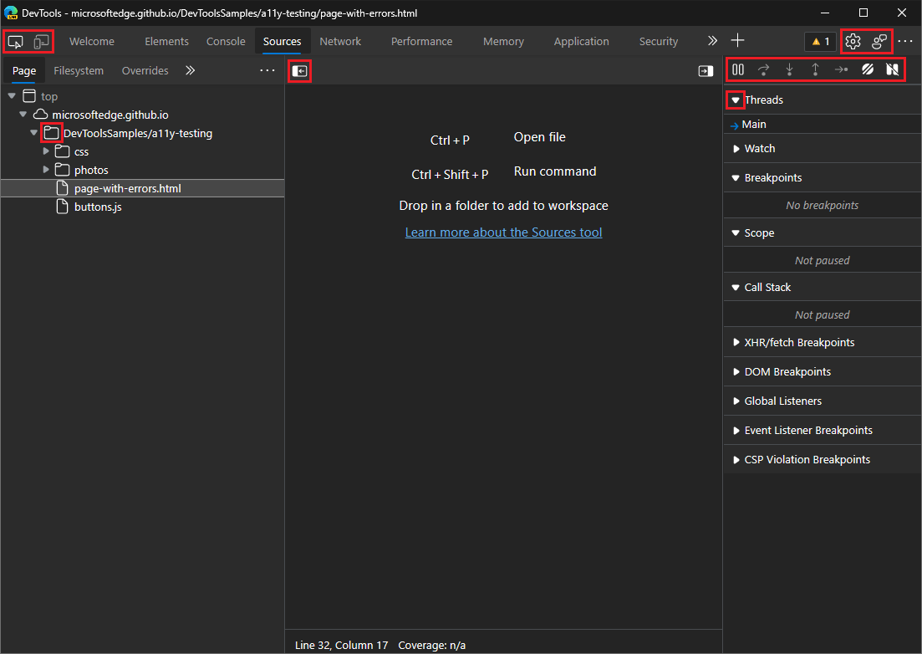Open DevTools Settings gear
This screenshot has height=654, width=922.
853,40
